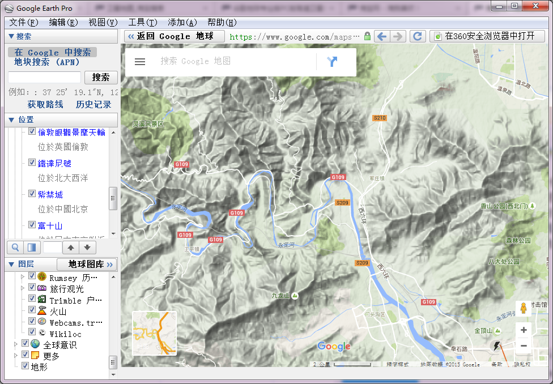Open the 视图(V) menu
The height and width of the screenshot is (384, 553).
103,23
